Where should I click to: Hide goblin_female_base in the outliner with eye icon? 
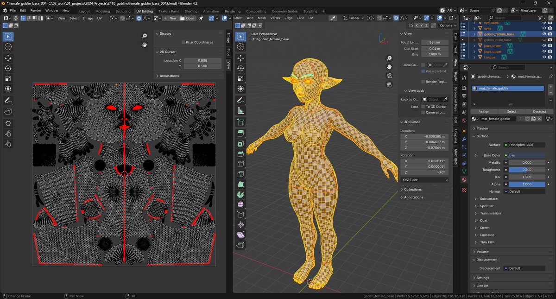click(543, 34)
